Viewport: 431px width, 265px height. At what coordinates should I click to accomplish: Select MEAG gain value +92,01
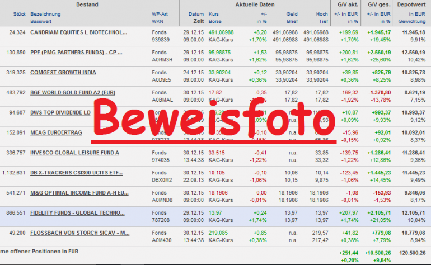pyautogui.click(x=383, y=132)
